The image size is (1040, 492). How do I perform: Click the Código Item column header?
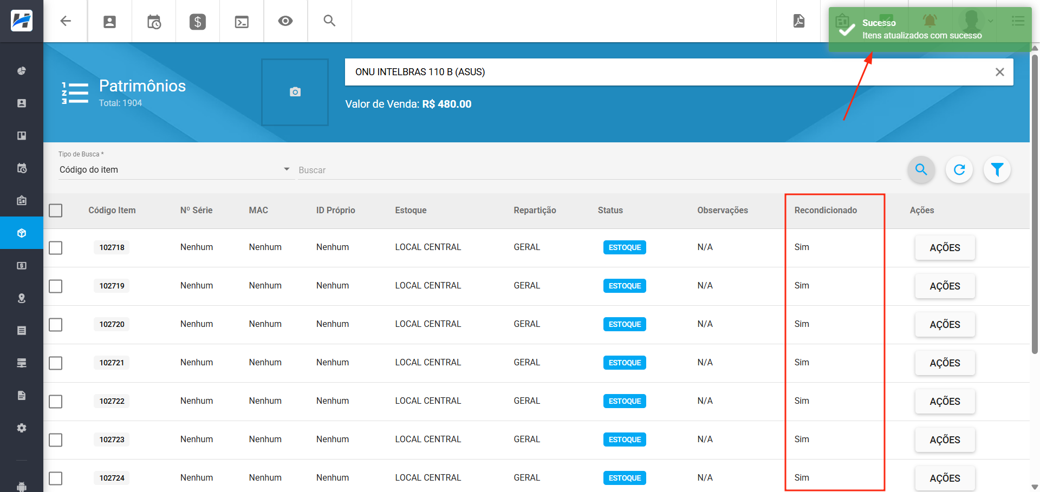[x=112, y=211]
